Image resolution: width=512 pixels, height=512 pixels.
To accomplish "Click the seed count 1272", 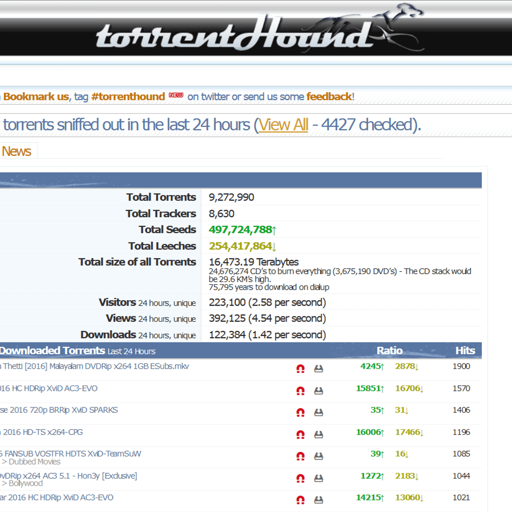I will click(372, 476).
